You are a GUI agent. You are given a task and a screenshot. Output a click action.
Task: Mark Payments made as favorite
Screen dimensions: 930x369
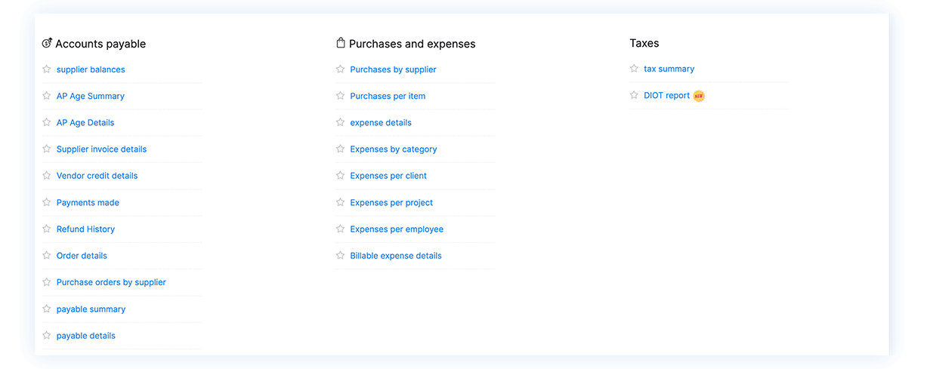click(x=47, y=202)
